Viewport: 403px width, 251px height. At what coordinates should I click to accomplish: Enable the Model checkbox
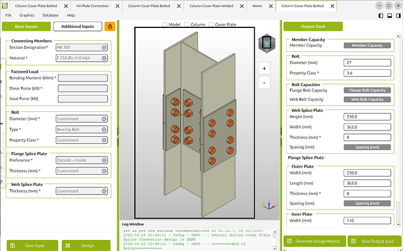[164, 25]
